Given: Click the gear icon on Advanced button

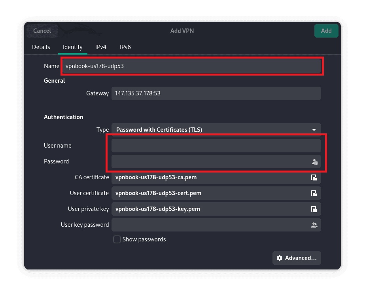Looking at the screenshot, I should tap(280, 258).
